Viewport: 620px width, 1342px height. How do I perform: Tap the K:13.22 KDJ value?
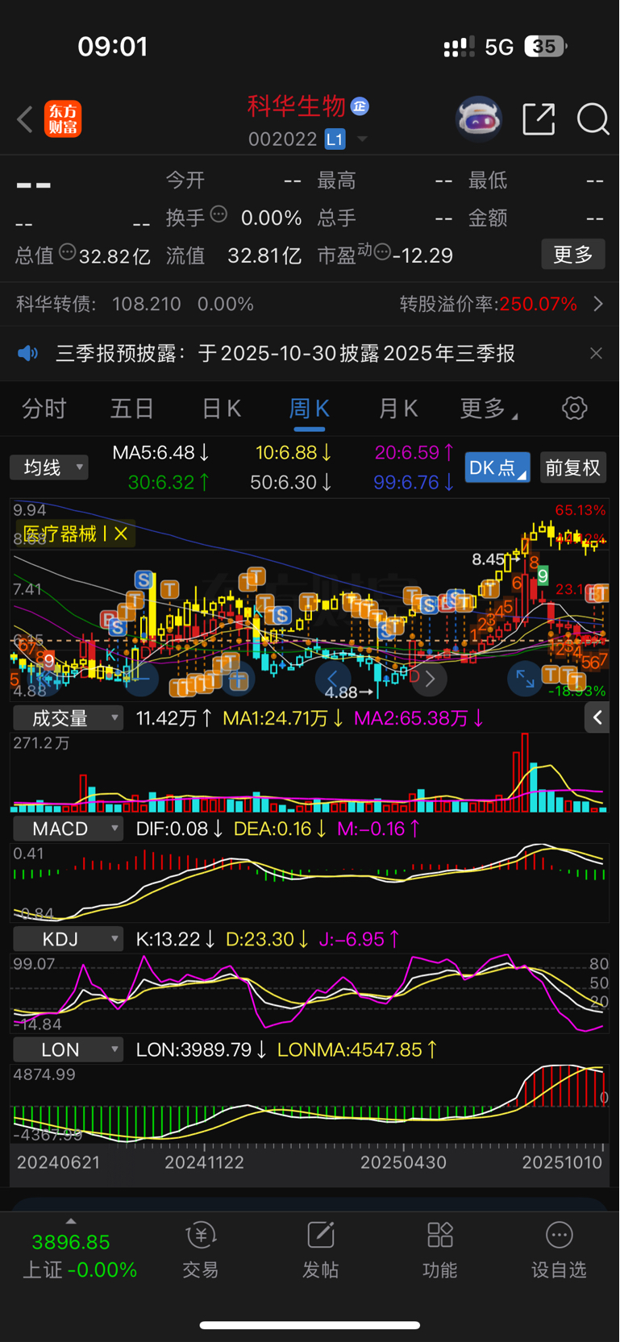pyautogui.click(x=176, y=938)
